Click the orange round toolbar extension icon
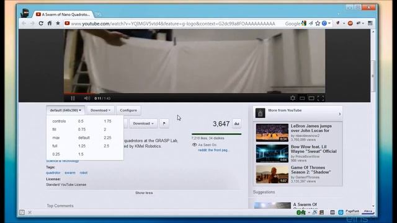 click(x=350, y=24)
